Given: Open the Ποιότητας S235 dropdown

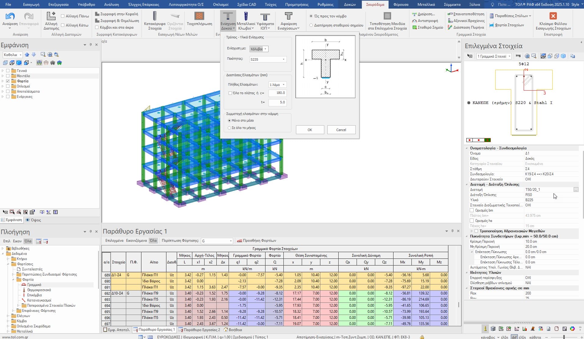Looking at the screenshot, I should (x=268, y=59).
